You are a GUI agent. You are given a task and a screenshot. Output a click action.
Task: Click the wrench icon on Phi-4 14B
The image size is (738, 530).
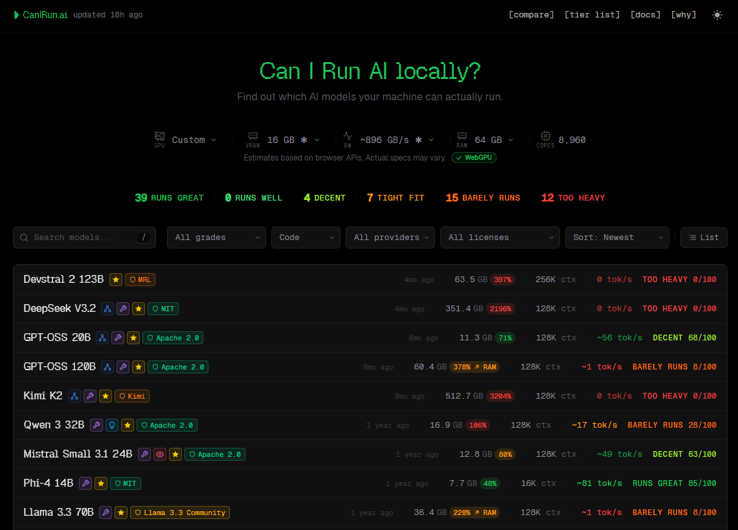coord(85,484)
